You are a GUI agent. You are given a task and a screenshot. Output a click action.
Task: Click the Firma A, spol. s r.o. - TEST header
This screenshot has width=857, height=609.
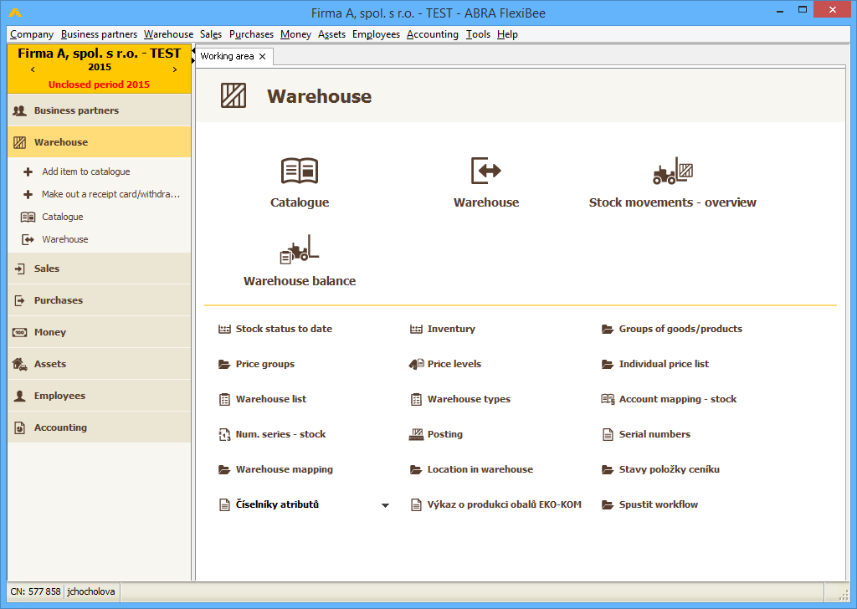(x=99, y=54)
